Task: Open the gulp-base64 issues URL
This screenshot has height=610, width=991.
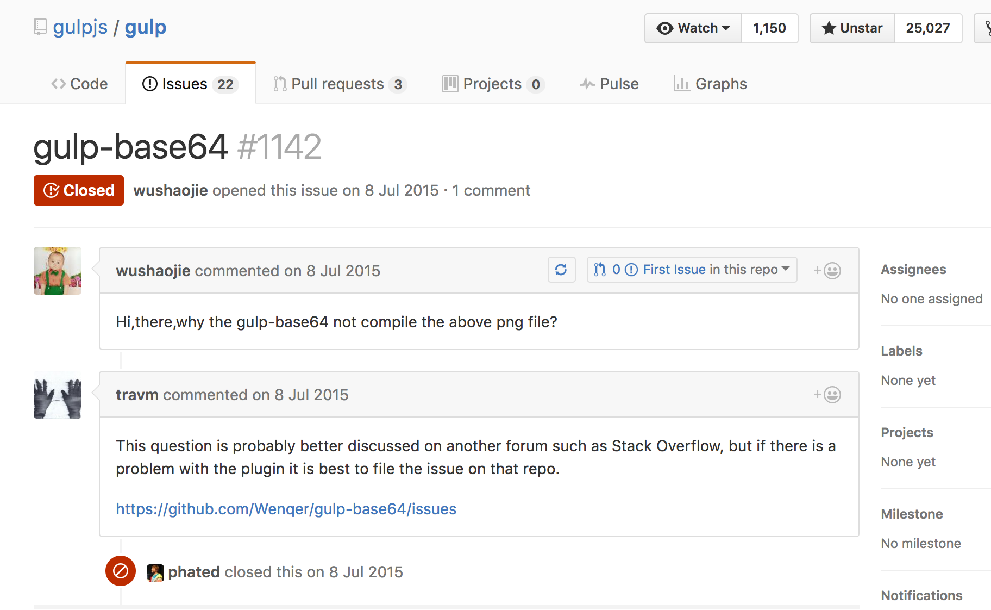Action: 286,509
